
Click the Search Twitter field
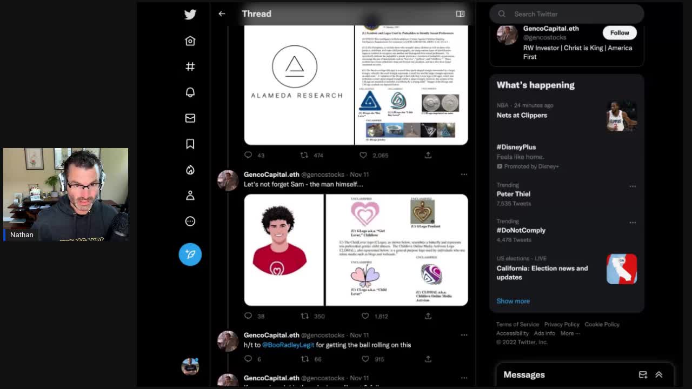(x=567, y=14)
